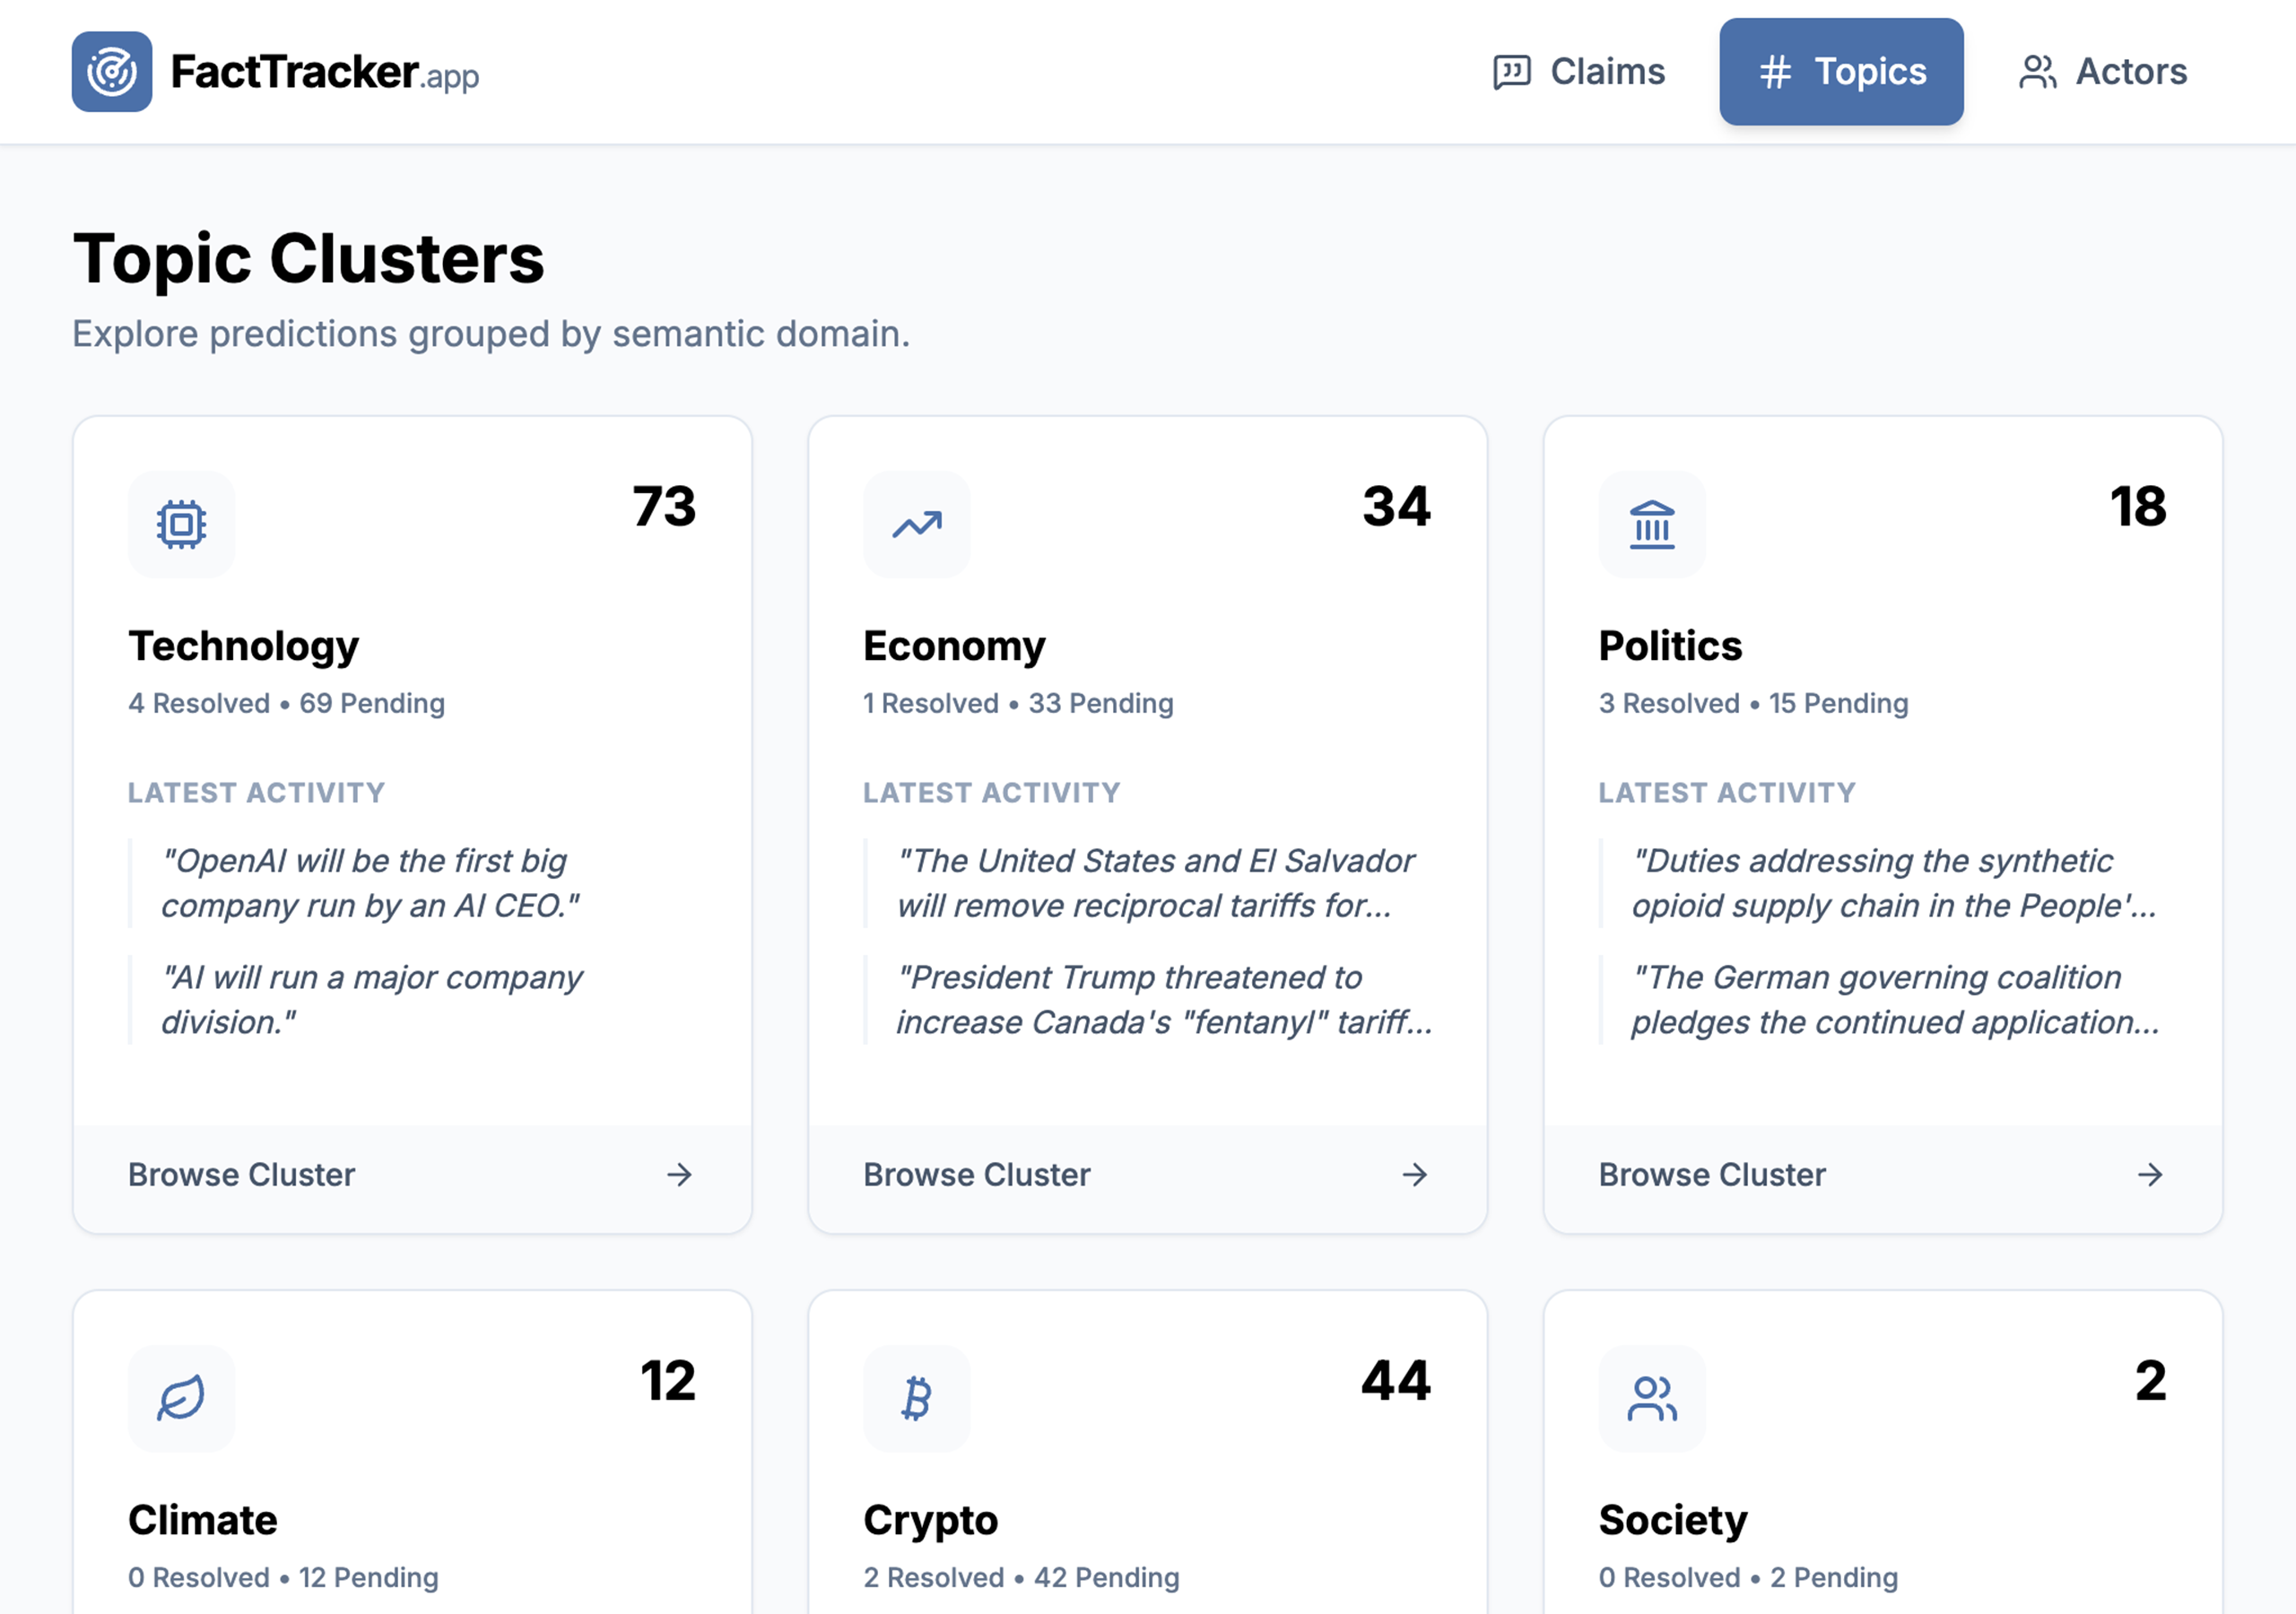
Task: Open the Actors section
Action: click(x=2102, y=71)
